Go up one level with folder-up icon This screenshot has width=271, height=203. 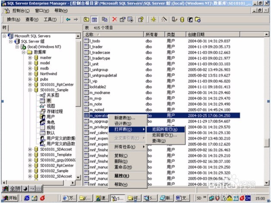[x=86, y=19]
